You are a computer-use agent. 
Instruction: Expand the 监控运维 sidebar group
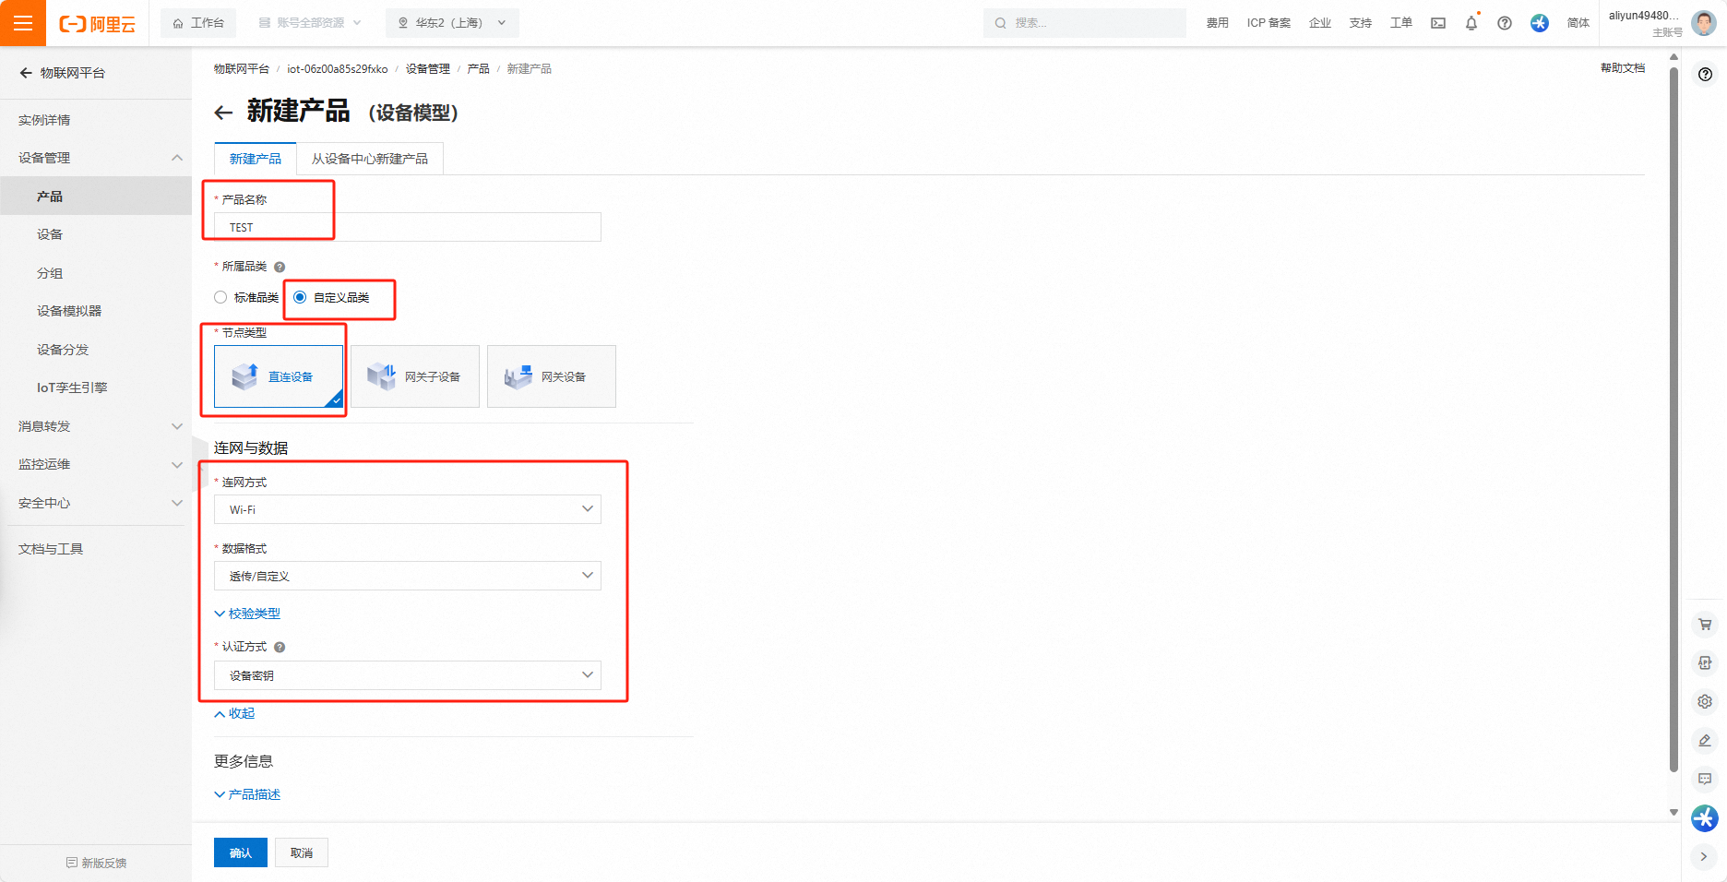(96, 464)
